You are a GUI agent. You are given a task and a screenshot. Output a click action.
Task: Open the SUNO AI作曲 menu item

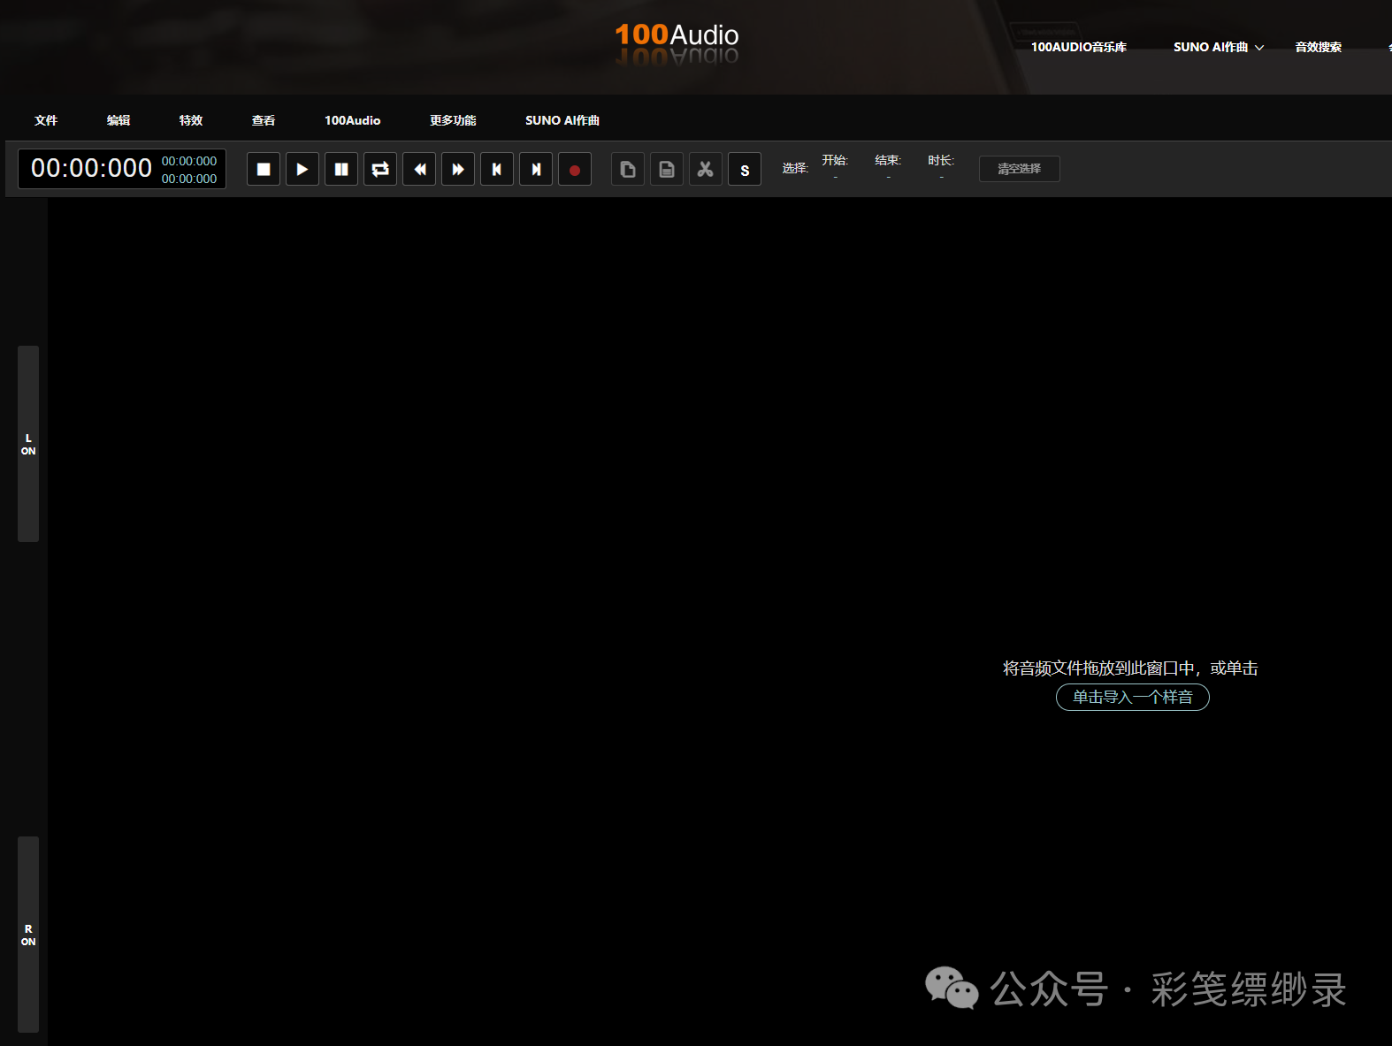562,120
